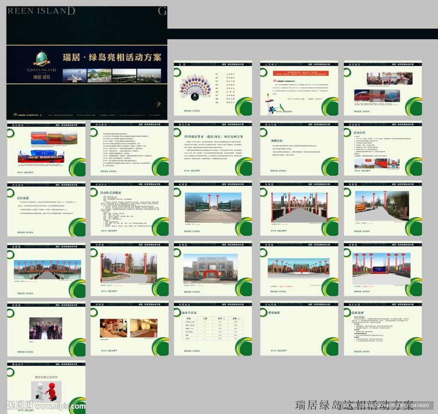Open the dark cover slide with the Green Island emblem
Viewport: 438px width, 414px height.
(87, 63)
